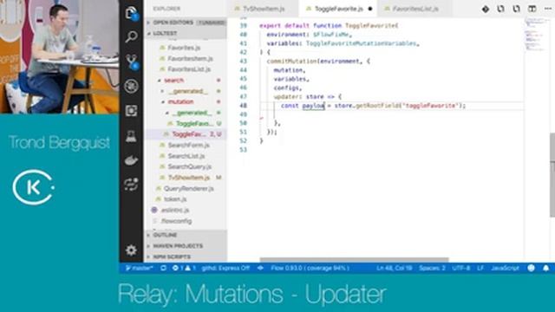Click 'commitMutation' on line 43
The width and height of the screenshot is (555, 312).
pos(292,62)
